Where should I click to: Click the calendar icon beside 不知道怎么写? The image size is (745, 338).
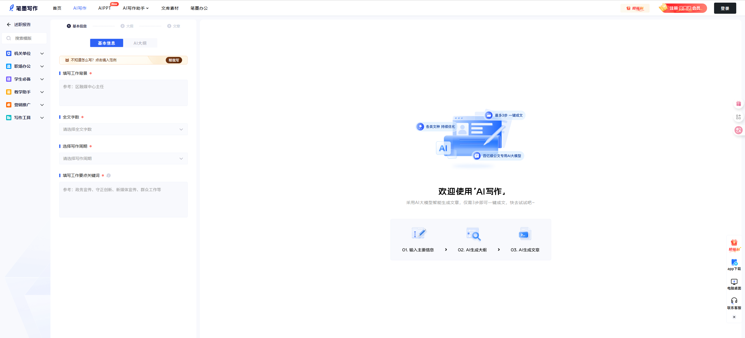67,60
